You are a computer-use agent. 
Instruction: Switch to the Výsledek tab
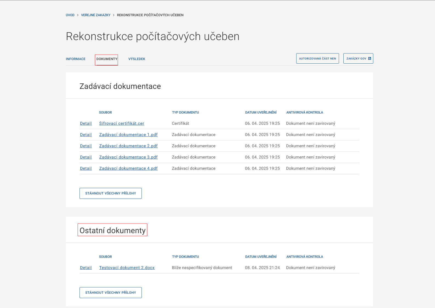(x=137, y=59)
